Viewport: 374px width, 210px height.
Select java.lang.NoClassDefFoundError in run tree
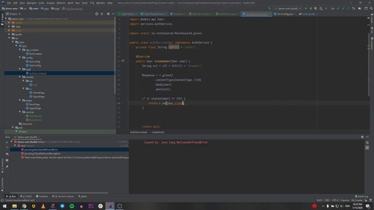pyautogui.click(x=41, y=149)
